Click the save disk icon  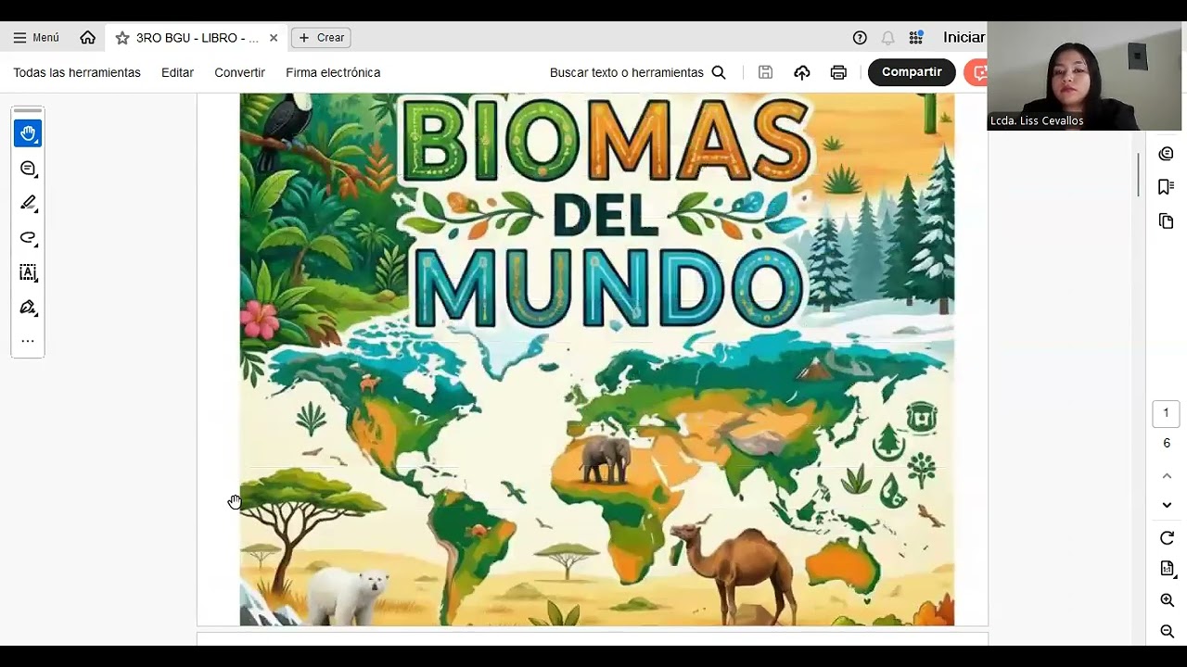(x=765, y=72)
